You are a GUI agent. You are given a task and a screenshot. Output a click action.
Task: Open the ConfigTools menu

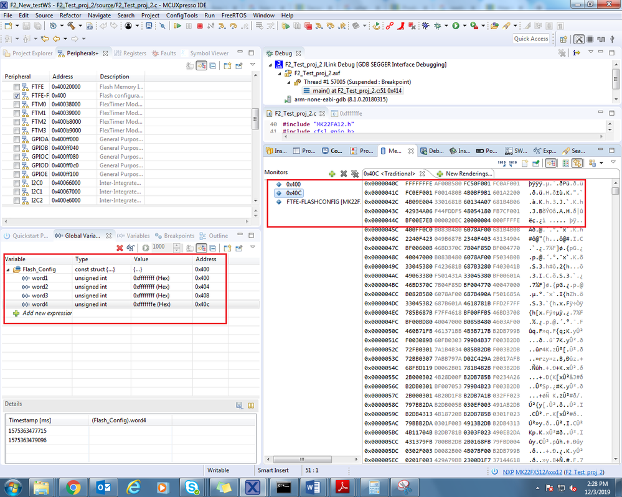(x=182, y=16)
